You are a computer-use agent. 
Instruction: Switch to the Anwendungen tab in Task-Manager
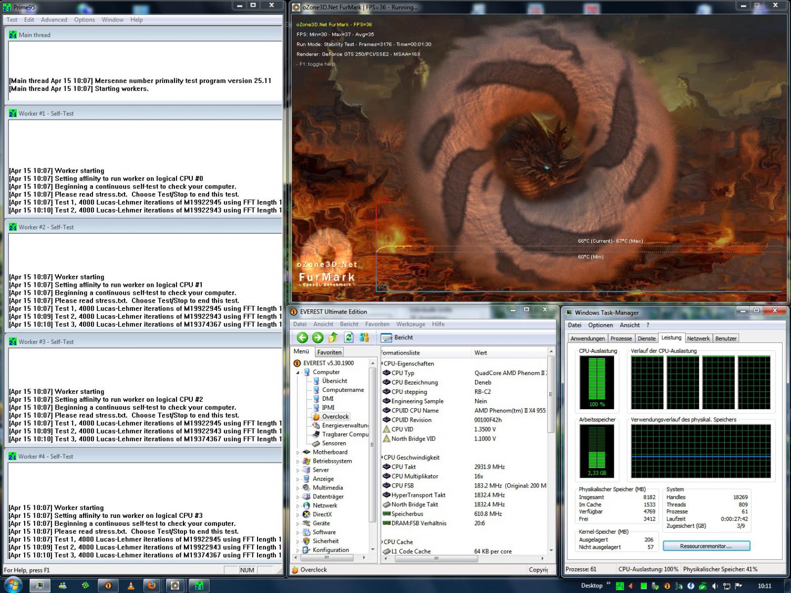[588, 339]
